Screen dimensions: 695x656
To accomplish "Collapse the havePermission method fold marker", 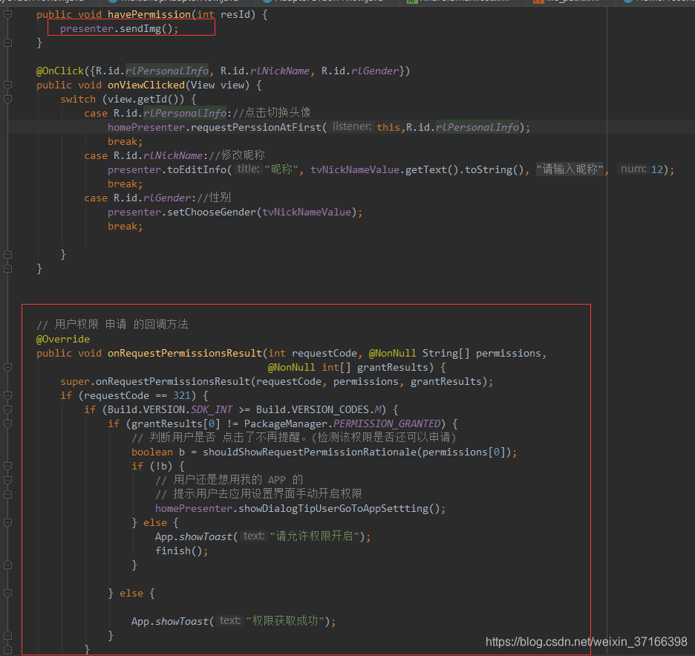I will coord(7,15).
